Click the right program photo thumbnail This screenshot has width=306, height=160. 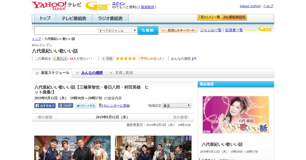153,148
